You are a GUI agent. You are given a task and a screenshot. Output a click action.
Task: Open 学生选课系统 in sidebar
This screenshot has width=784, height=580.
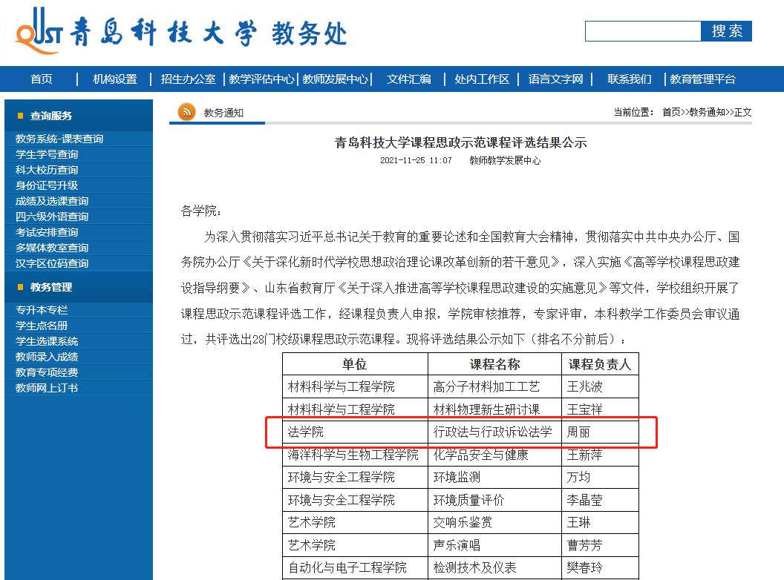click(x=47, y=341)
